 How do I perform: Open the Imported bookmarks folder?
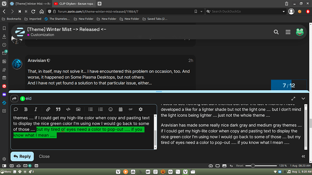pyautogui.click(x=33, y=19)
